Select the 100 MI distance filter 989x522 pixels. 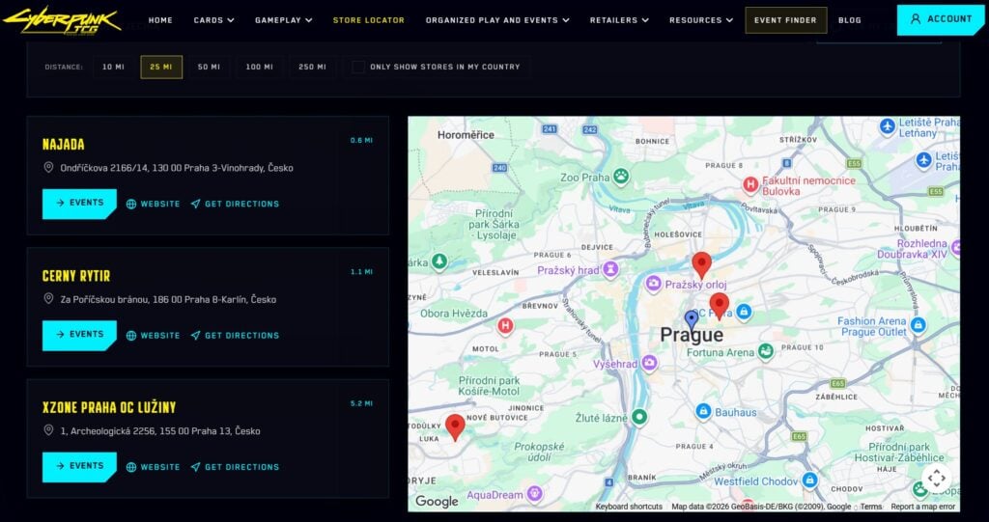[x=259, y=67]
